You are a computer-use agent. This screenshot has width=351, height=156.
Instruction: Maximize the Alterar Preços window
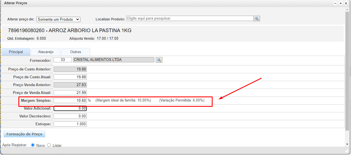(341, 3)
